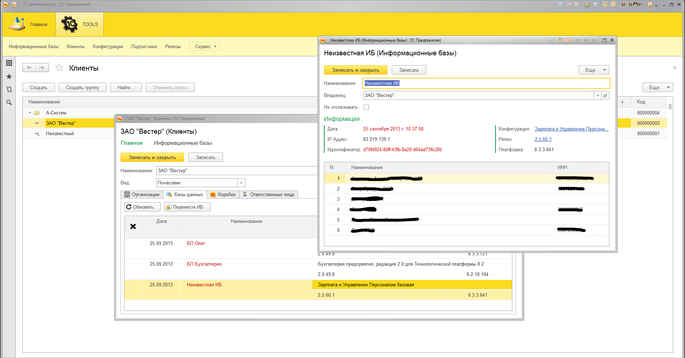Open dropdown arrow next to info icon
Viewport: 685px width, 358px height.
656,5
